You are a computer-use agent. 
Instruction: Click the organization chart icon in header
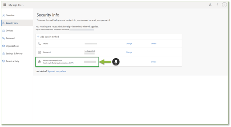pyautogui.click(x=210, y=5)
